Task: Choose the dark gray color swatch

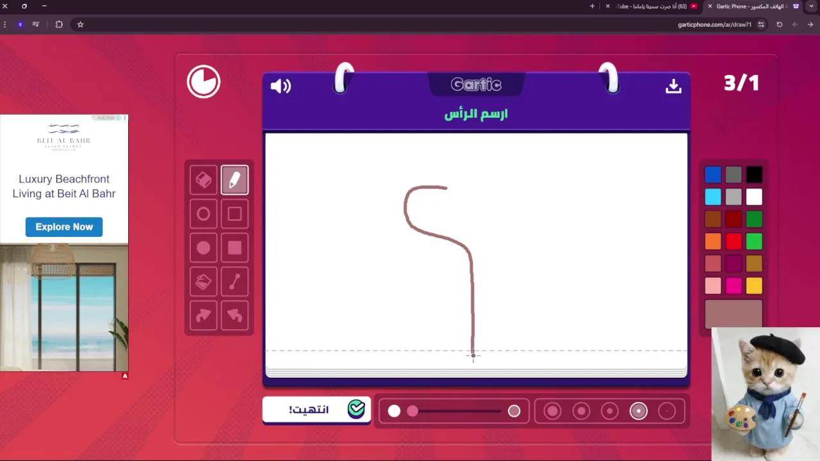Action: [x=734, y=174]
